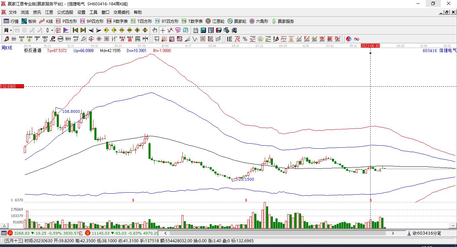Click the yellow diamond left-arrow icon
Screen dimensions: 457x247
(107, 30)
